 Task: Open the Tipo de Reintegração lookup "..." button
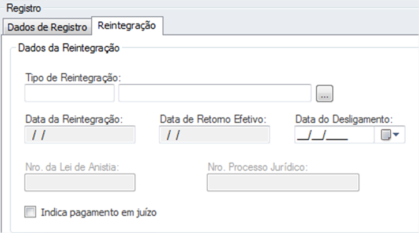click(x=324, y=93)
